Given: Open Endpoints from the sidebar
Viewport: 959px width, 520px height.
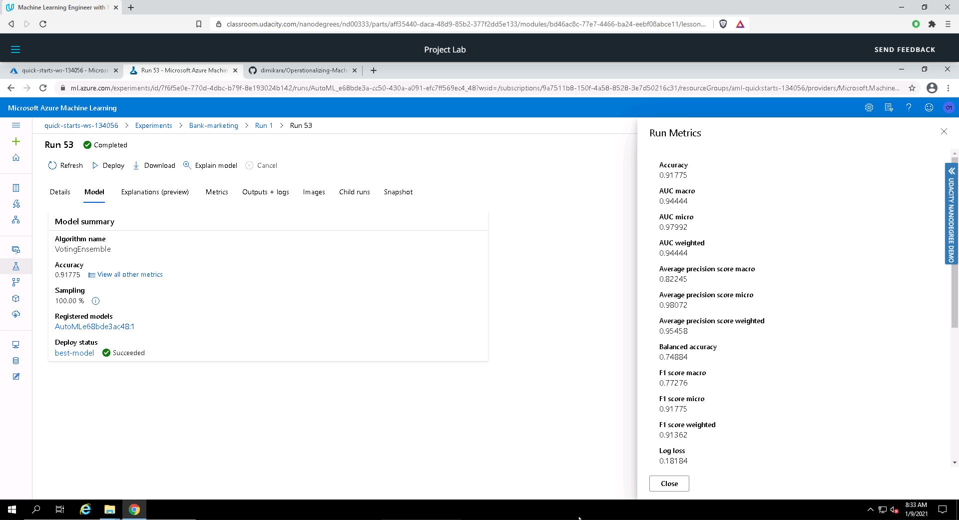Looking at the screenshot, I should pyautogui.click(x=16, y=314).
